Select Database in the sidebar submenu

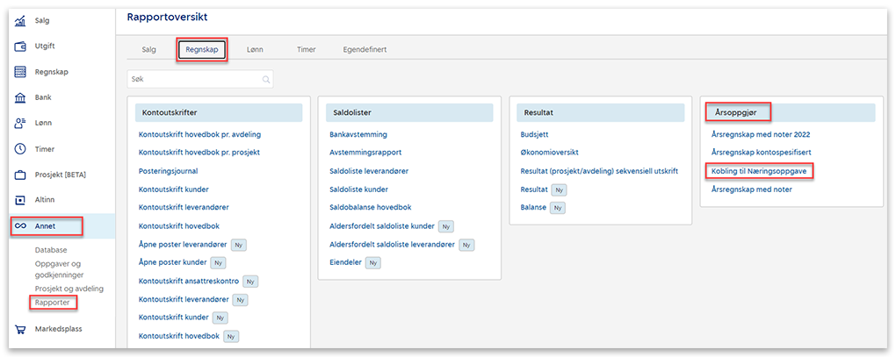pyautogui.click(x=52, y=250)
